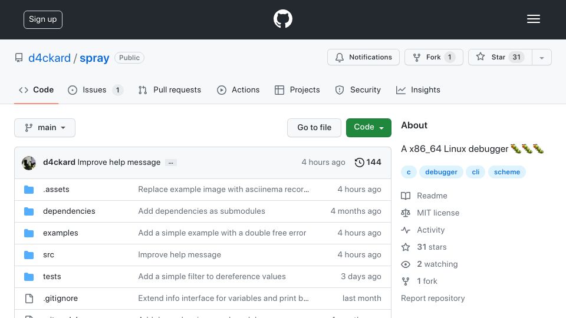Open commit 'Add a simple filter to dereference values'

click(x=212, y=277)
